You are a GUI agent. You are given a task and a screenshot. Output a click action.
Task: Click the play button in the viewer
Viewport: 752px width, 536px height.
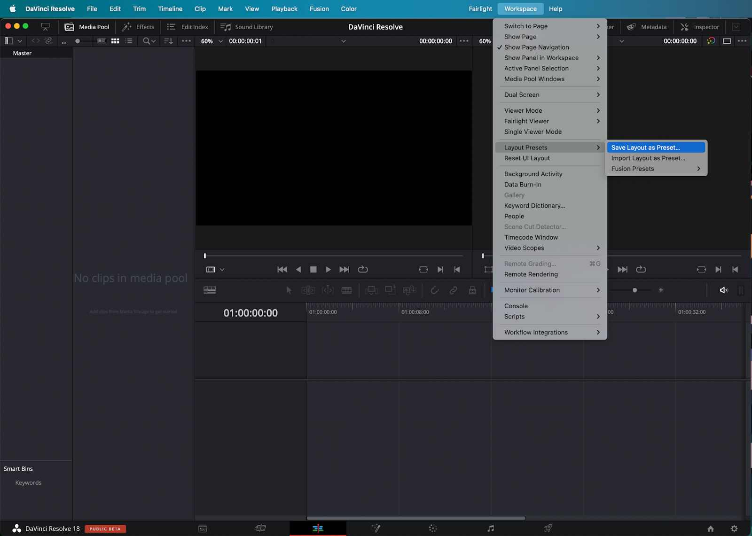(328, 269)
